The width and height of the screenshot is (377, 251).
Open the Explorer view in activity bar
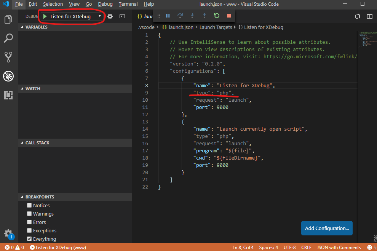8,19
